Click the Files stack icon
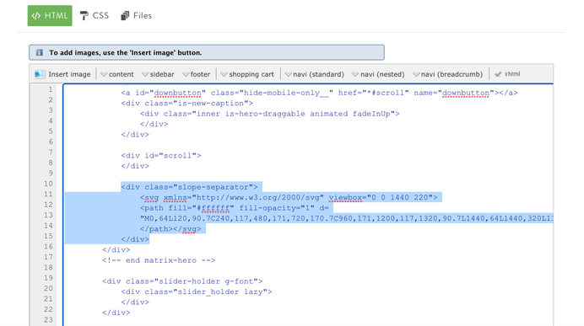The width and height of the screenshot is (584, 326). (125, 16)
